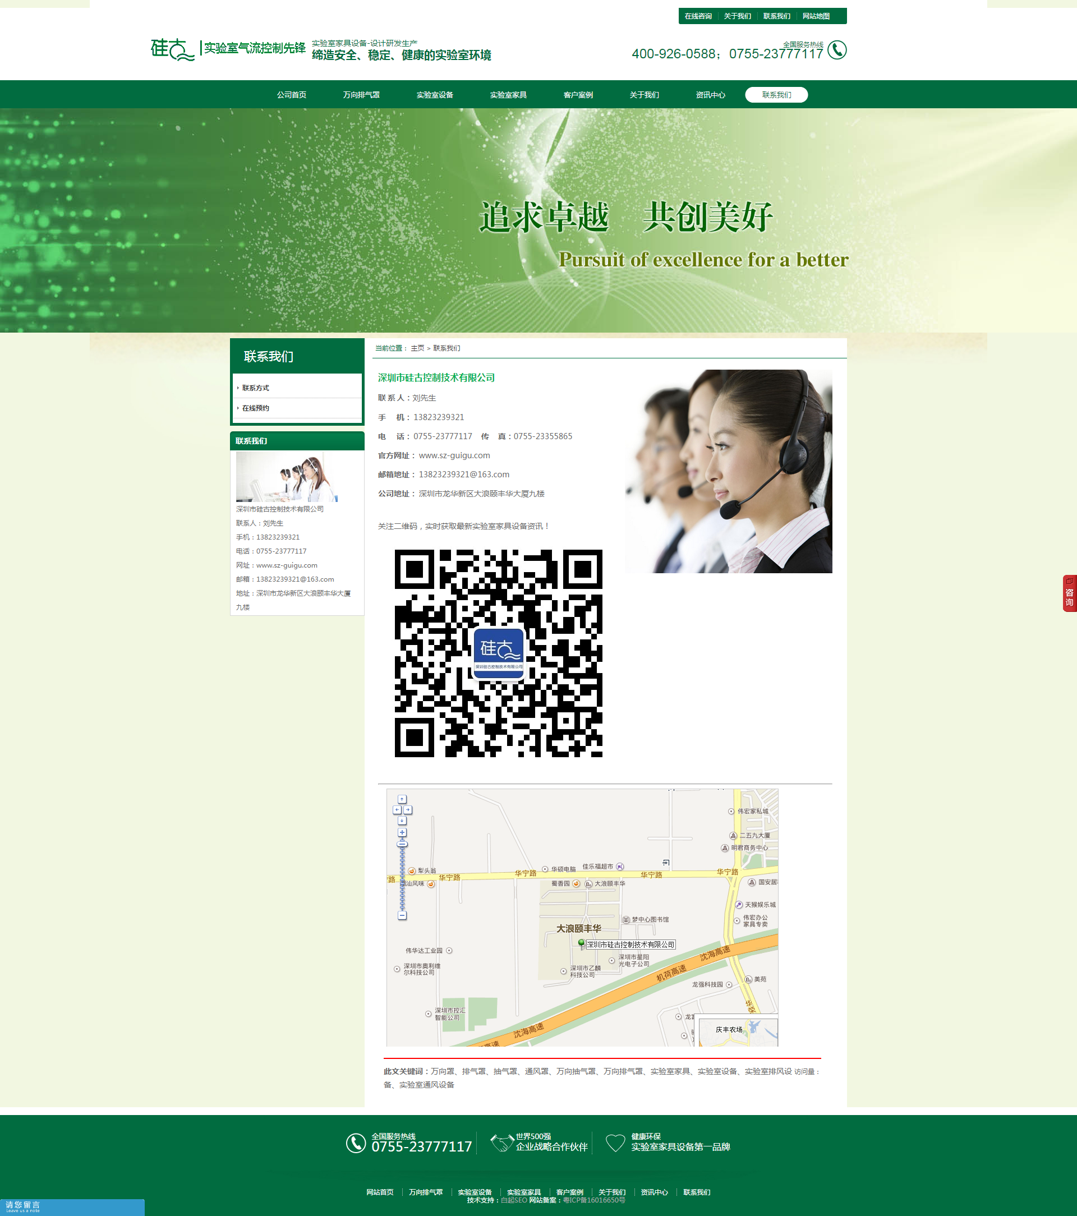Viewport: 1077px width, 1216px height.
Task: Open 公司首页 in the main navigation
Action: pyautogui.click(x=292, y=95)
